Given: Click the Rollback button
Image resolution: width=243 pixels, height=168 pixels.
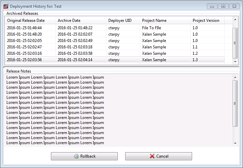Looking at the screenshot, I should pos(84,156).
